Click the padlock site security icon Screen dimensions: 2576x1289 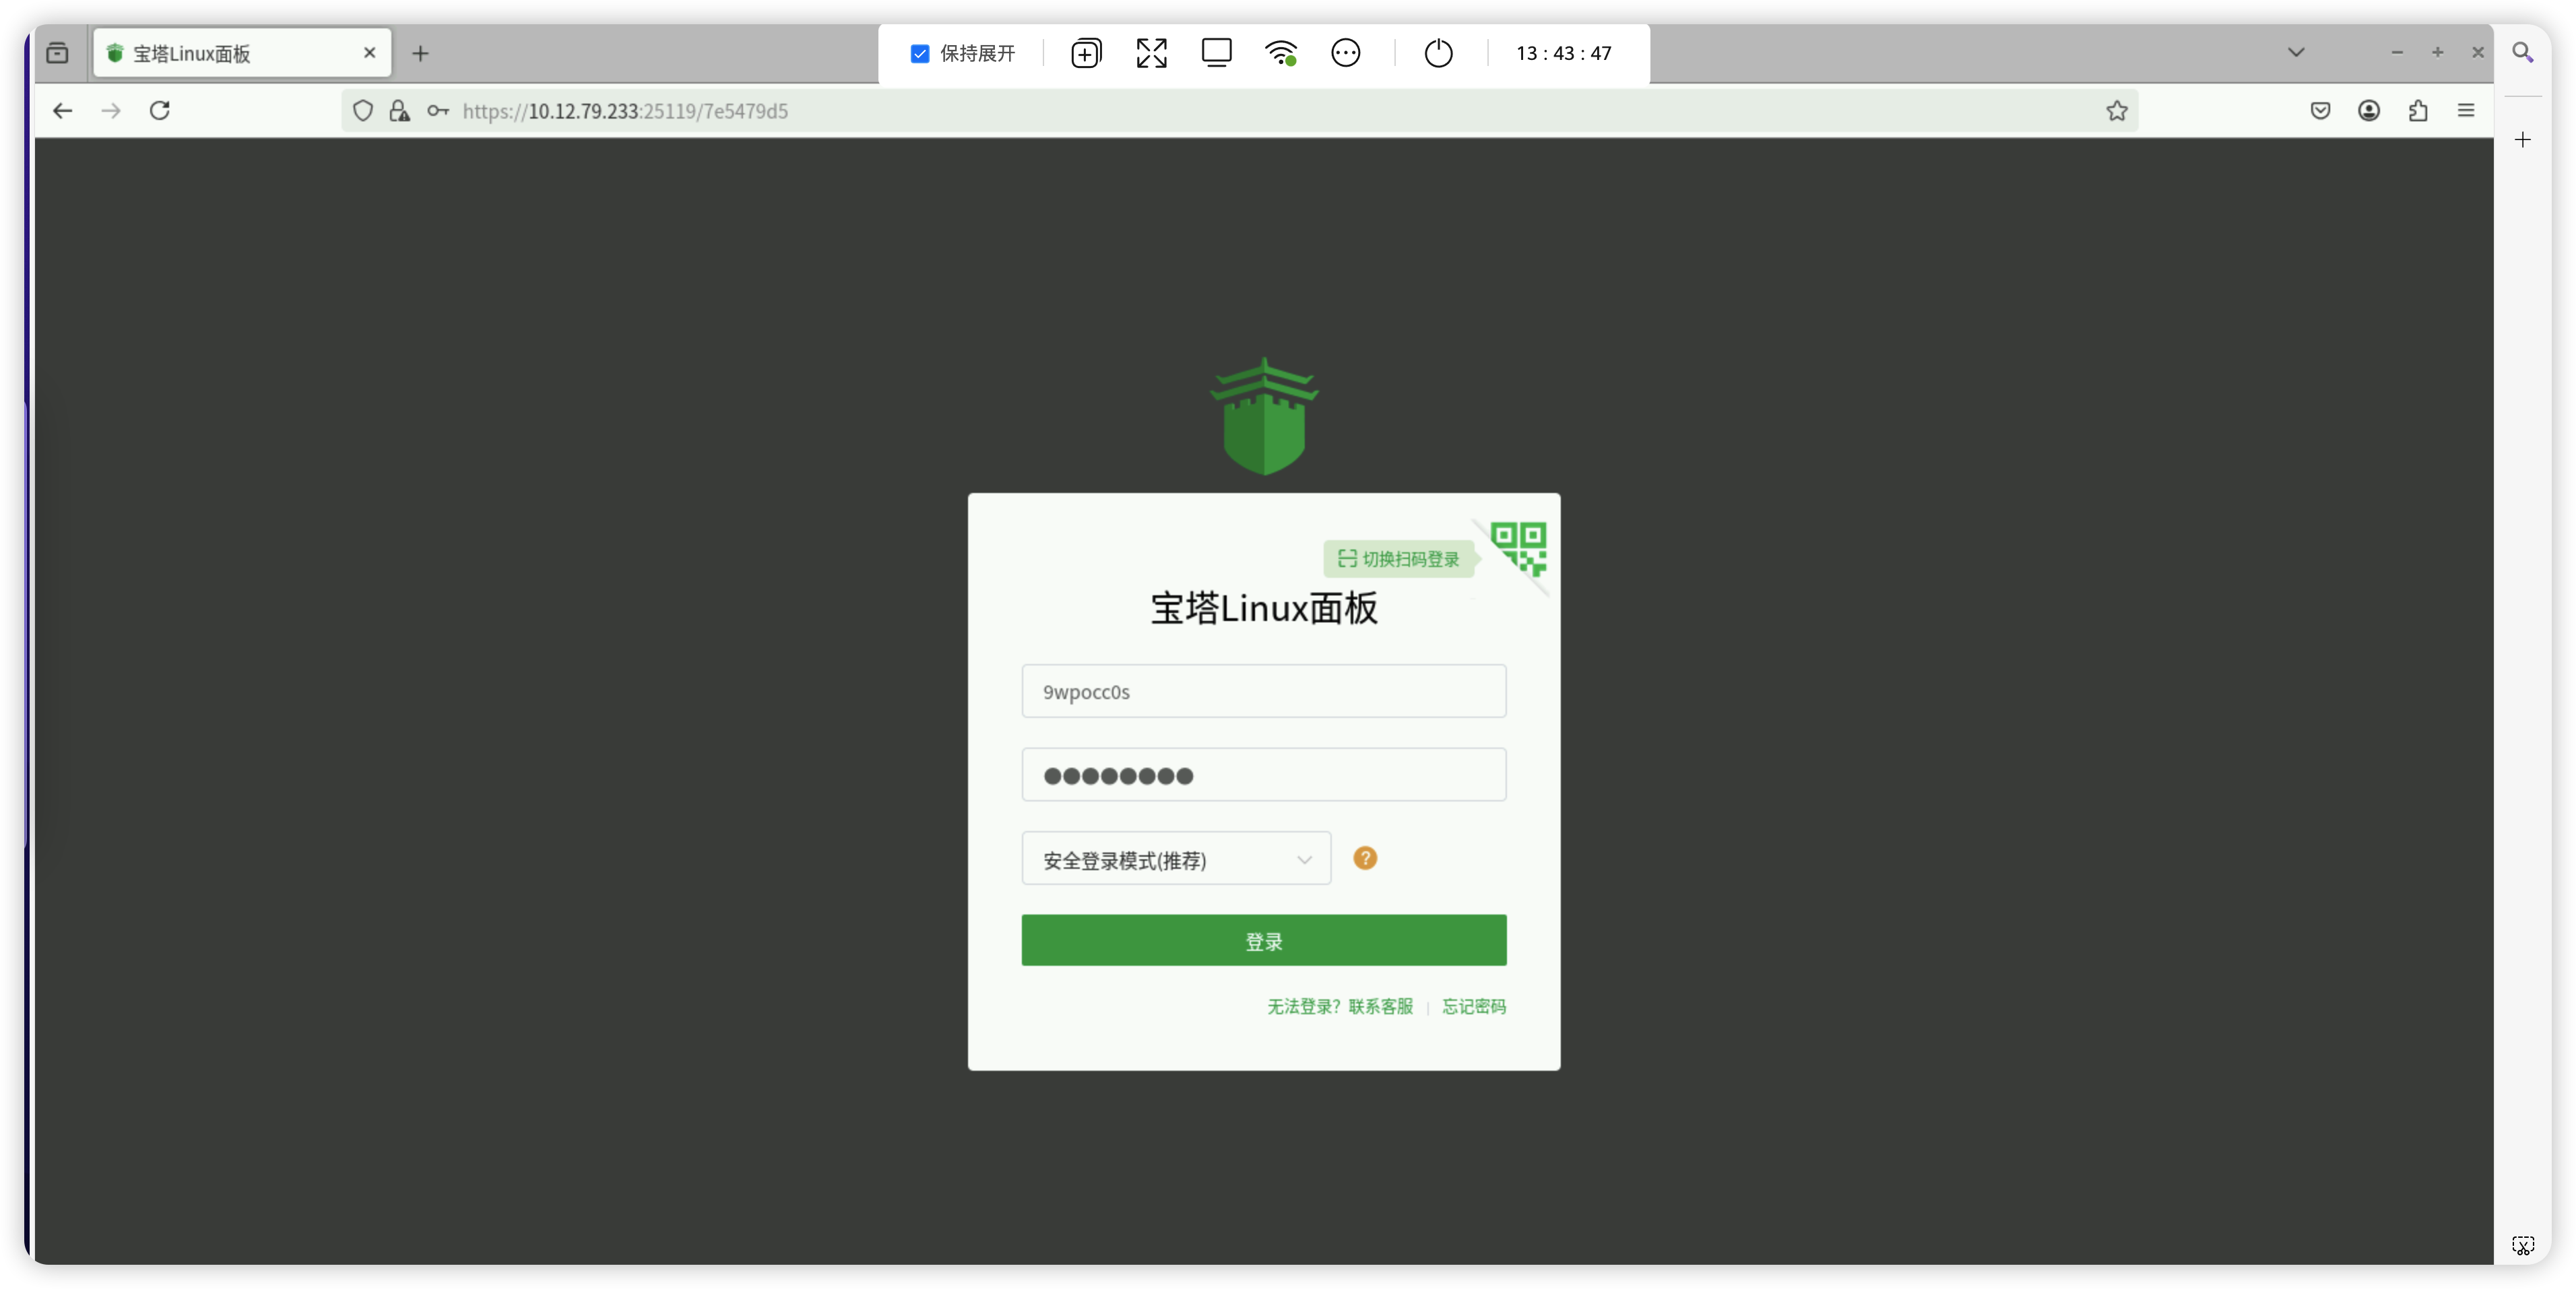point(399,111)
